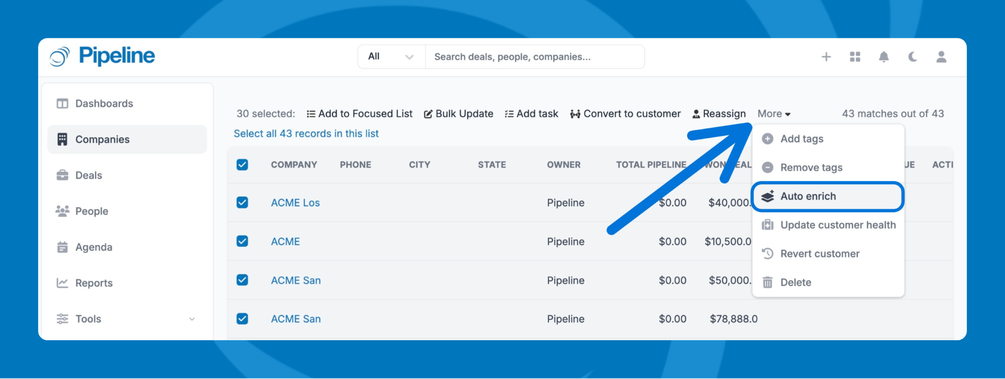Click Select all 43 records link
Viewport: 1005px width, 379px height.
pyautogui.click(x=306, y=133)
